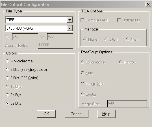
Task: Choose Portrait PostScript orientation
Action: (121, 62)
